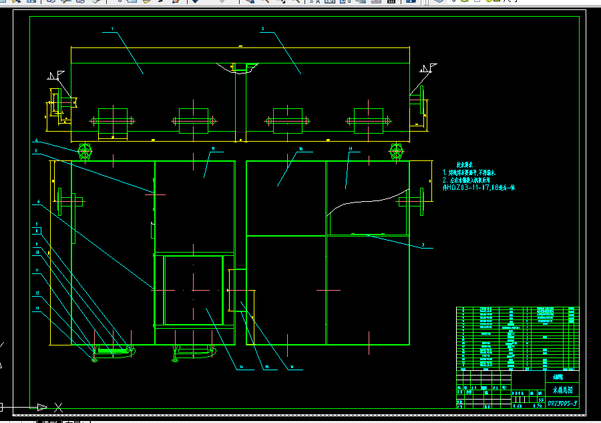This screenshot has height=423, width=601.
Task: Click the 技术要求 heading in the notes
Action: click(x=465, y=164)
